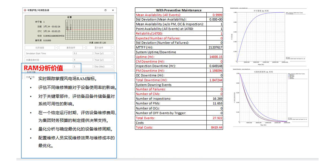Open the dropdown arrow beside 显示选项
The image size is (335, 167).
(x=113, y=48)
